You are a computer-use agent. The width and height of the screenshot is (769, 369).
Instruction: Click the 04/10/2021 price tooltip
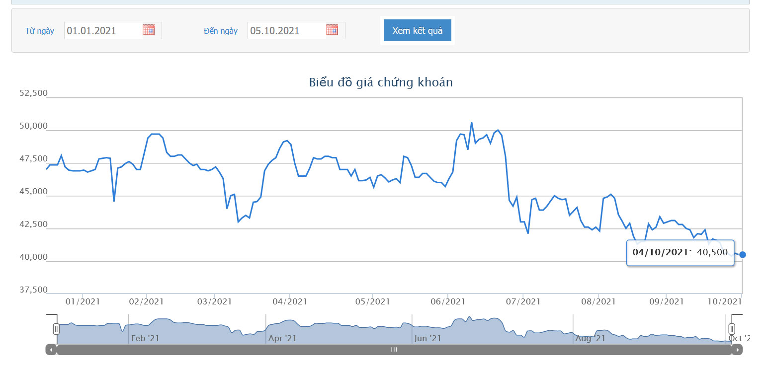[x=681, y=252]
